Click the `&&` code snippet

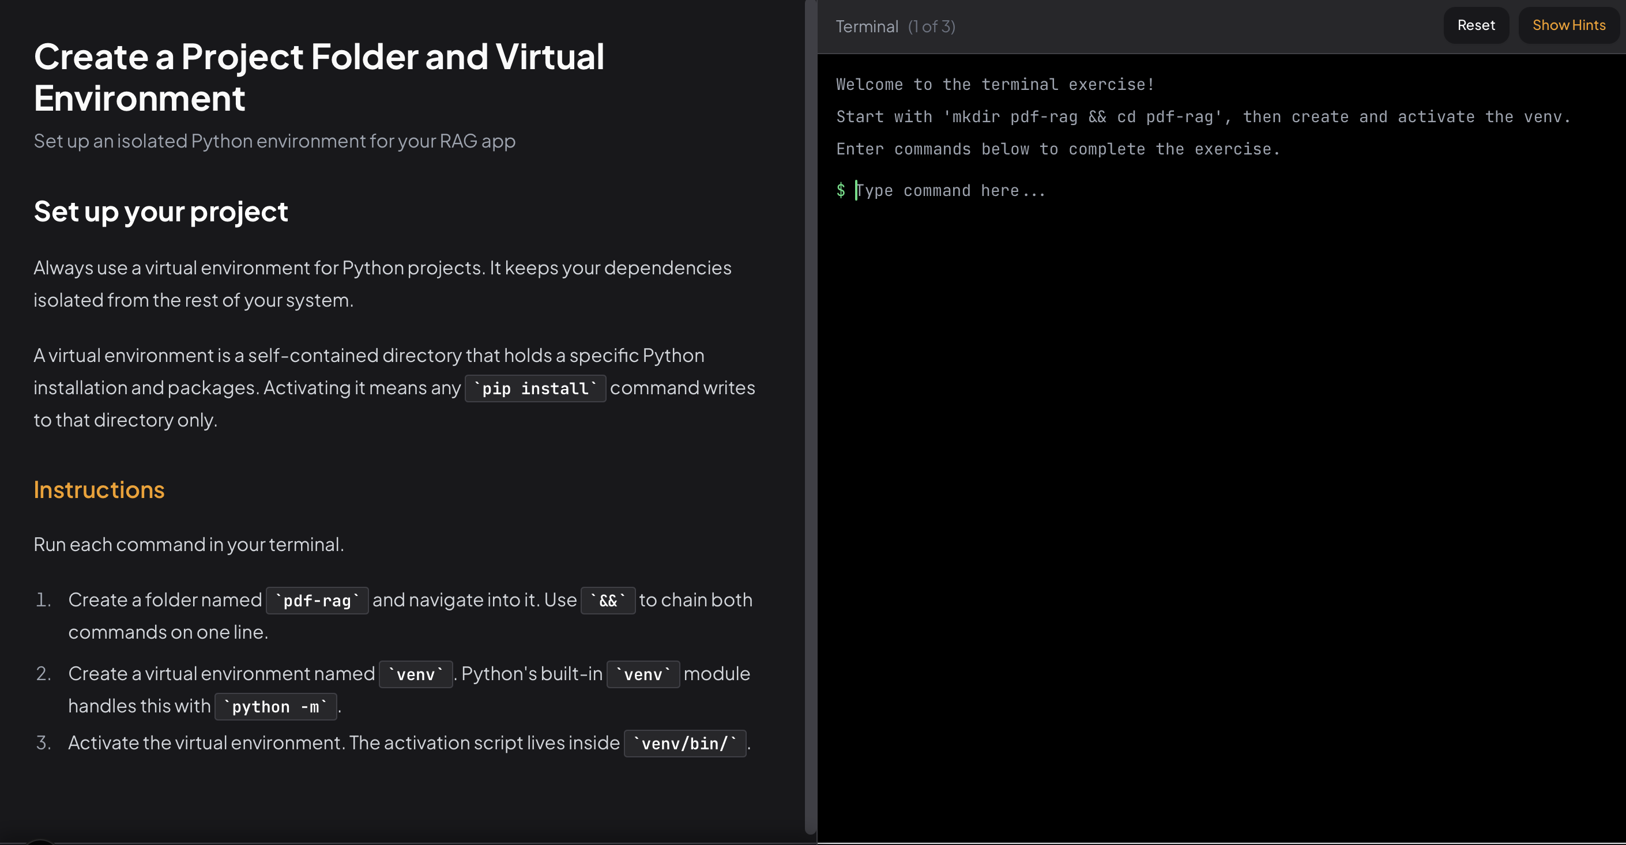coord(607,600)
